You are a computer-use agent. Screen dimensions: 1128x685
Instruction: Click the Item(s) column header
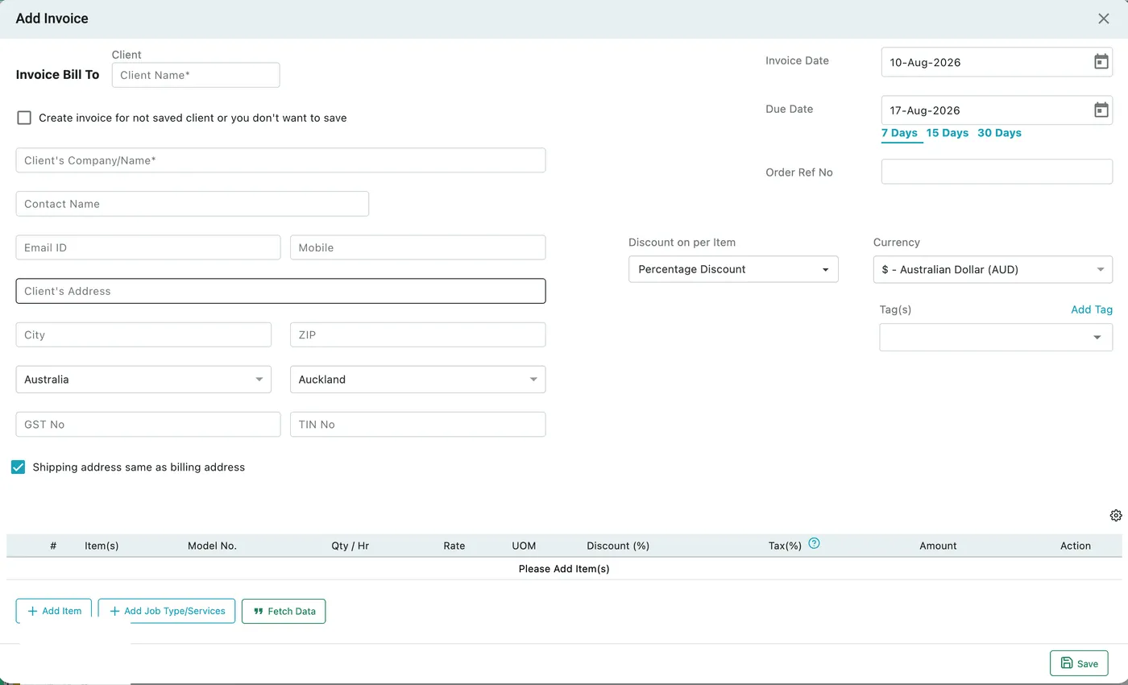(102, 546)
